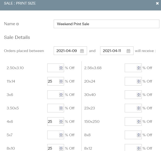Open the start date calendar picker icon
This screenshot has height=151, width=161.
82,51
